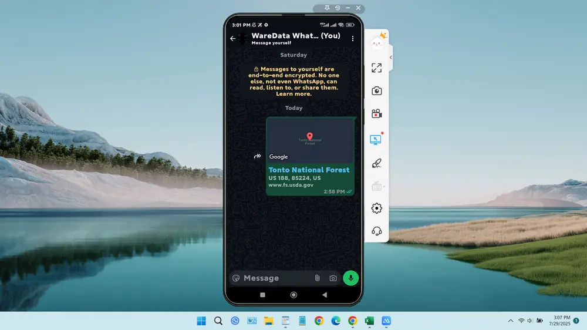
Task: Collapse the sidebar with the arrow handle
Action: point(391,58)
